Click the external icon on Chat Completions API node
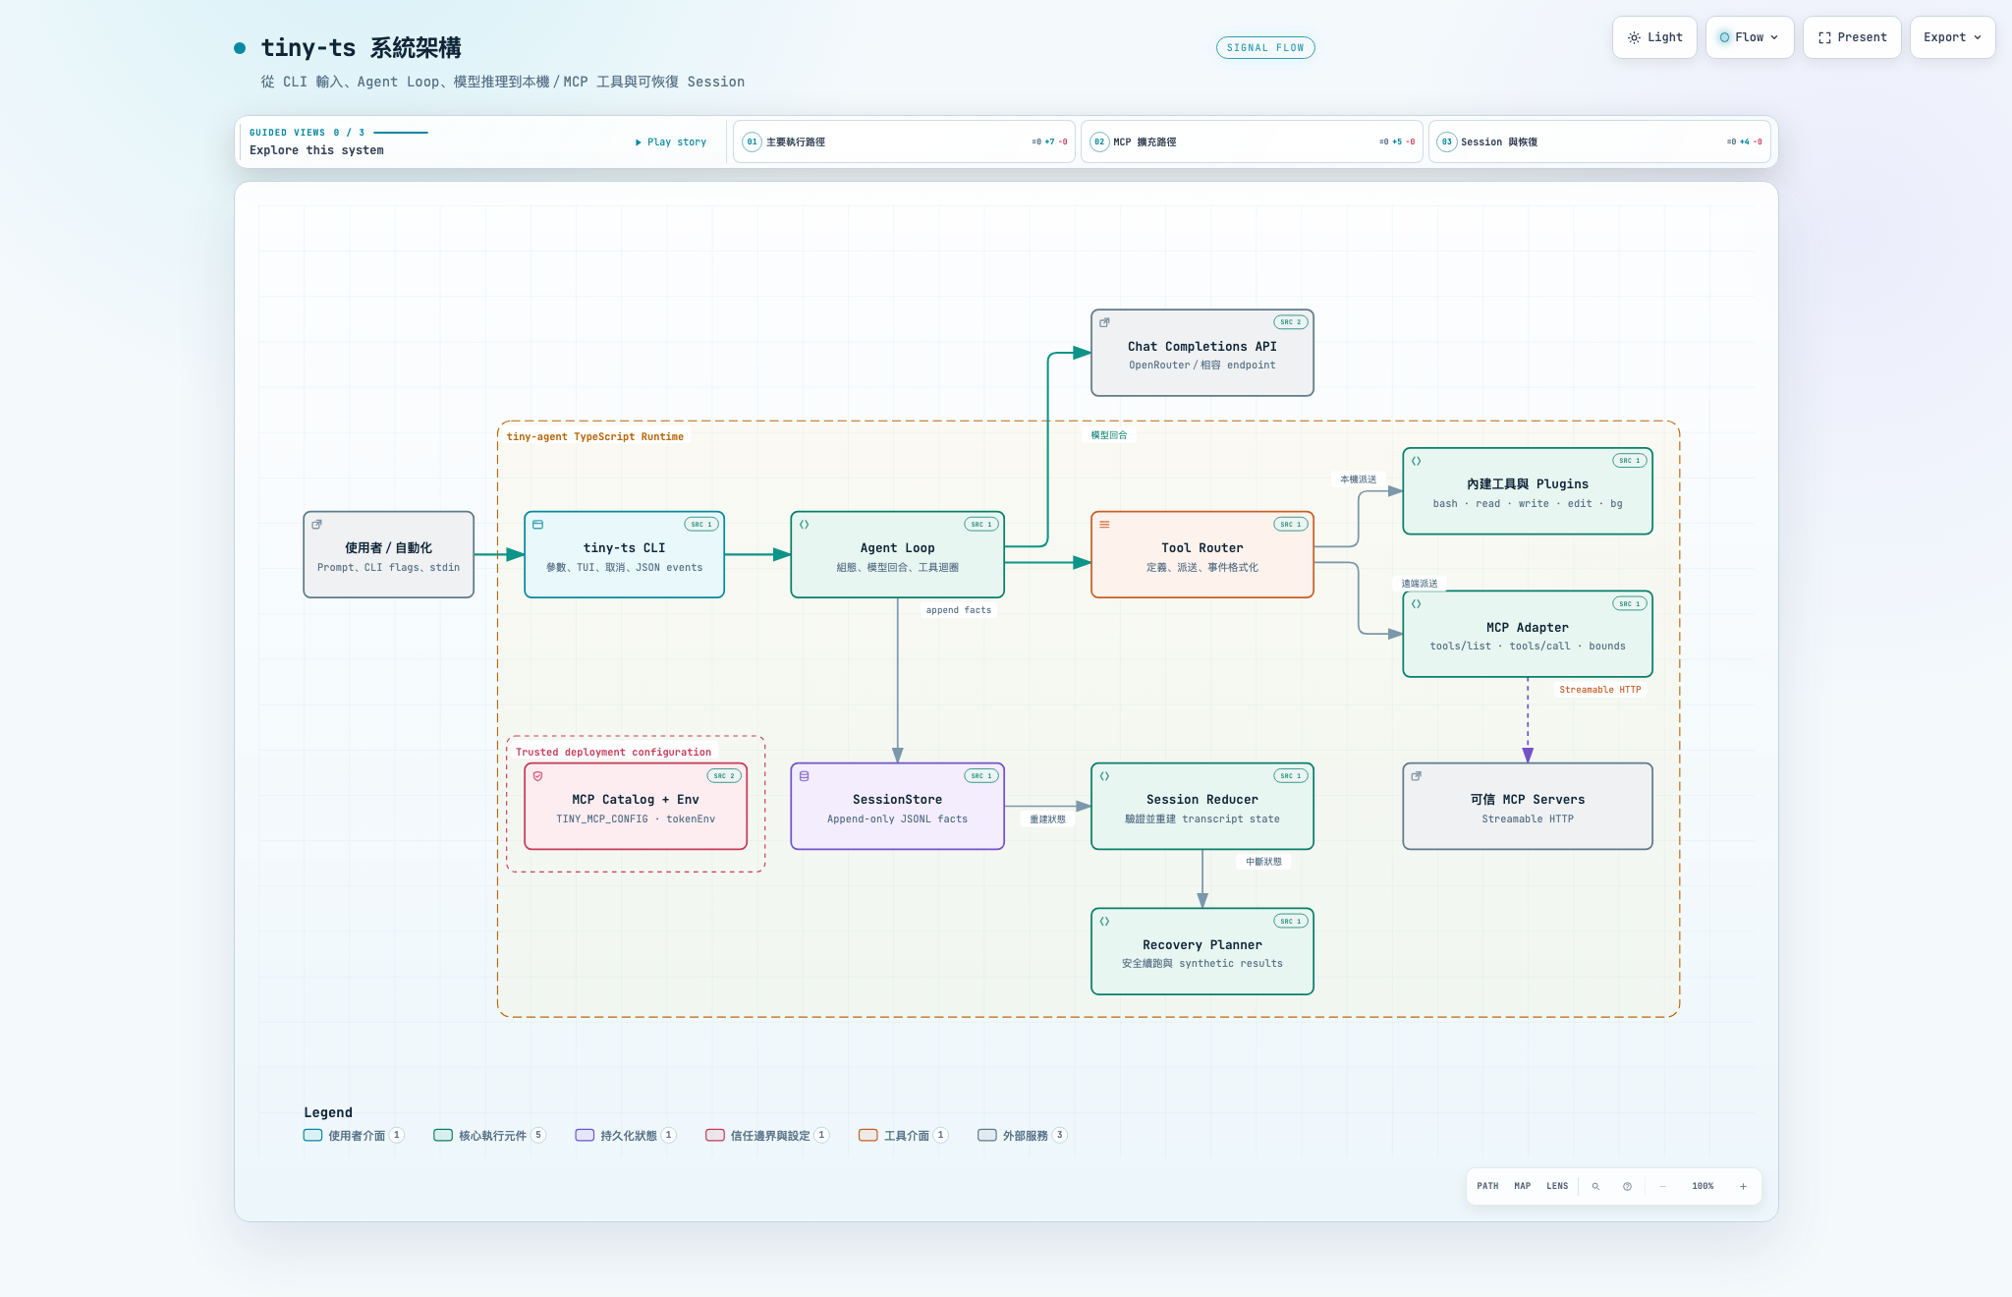This screenshot has width=2012, height=1297. click(1104, 322)
